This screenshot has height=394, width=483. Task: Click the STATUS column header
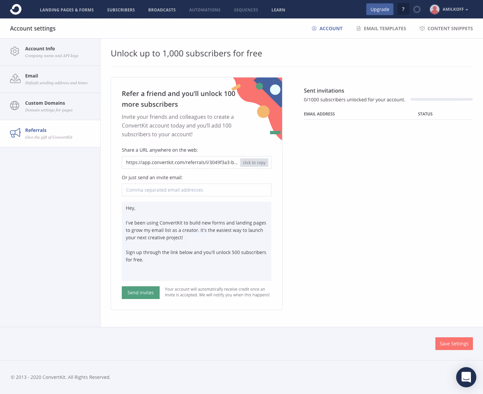pos(425,114)
